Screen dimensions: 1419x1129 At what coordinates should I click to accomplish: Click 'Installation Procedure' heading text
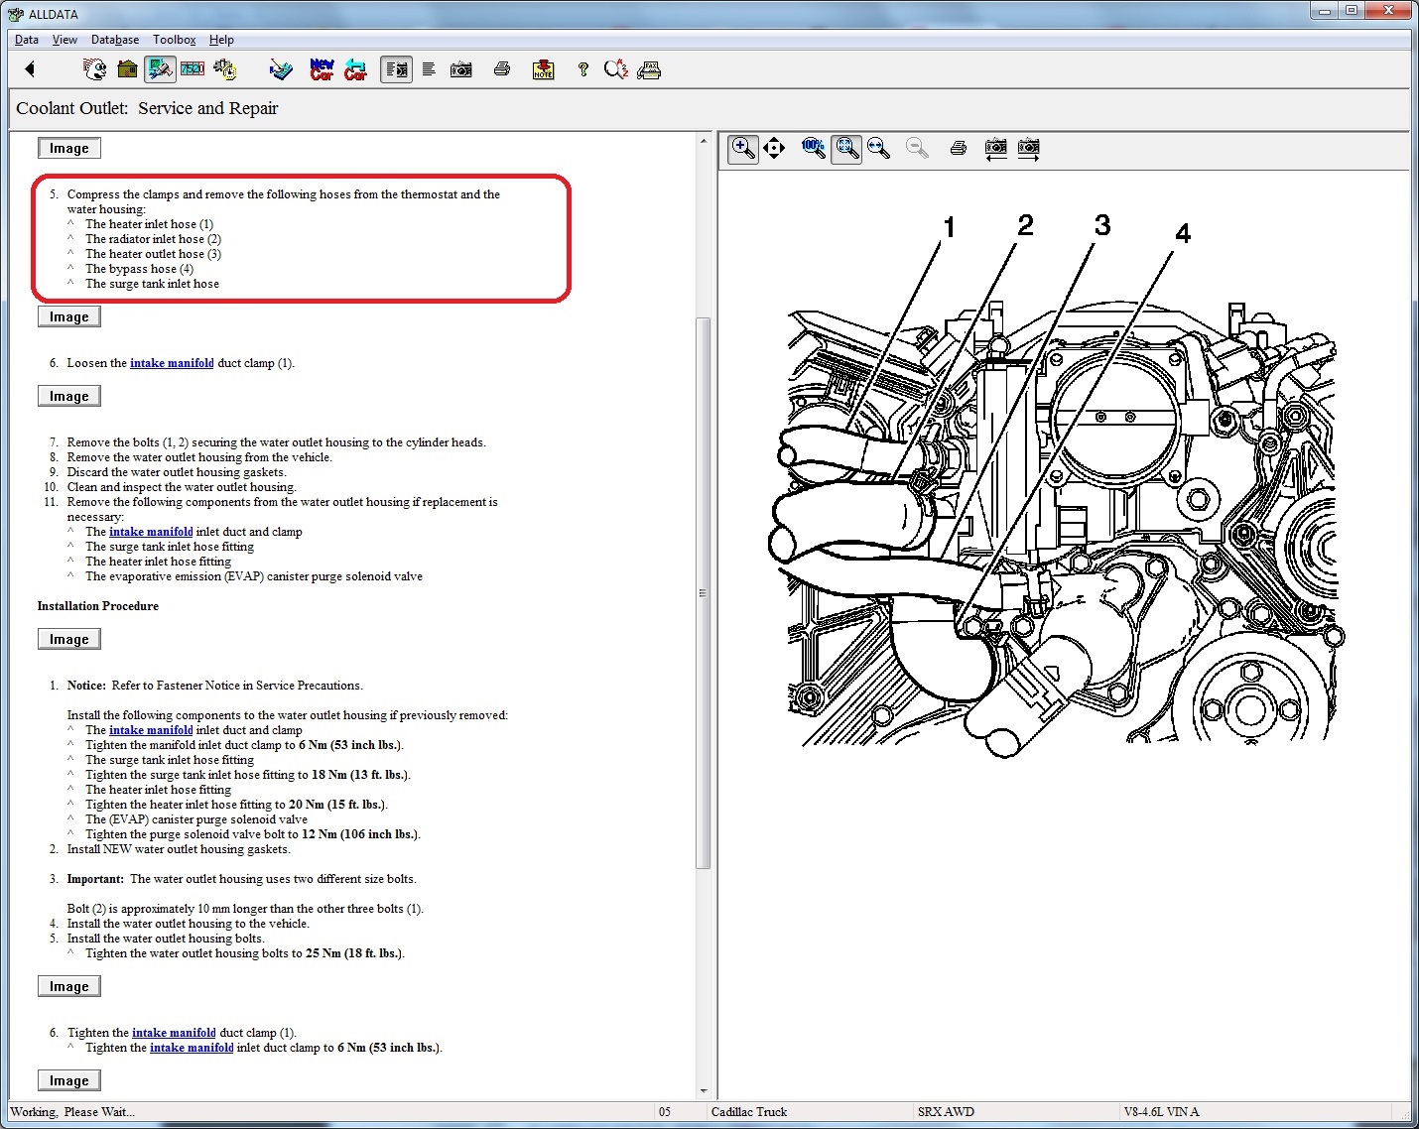[98, 606]
